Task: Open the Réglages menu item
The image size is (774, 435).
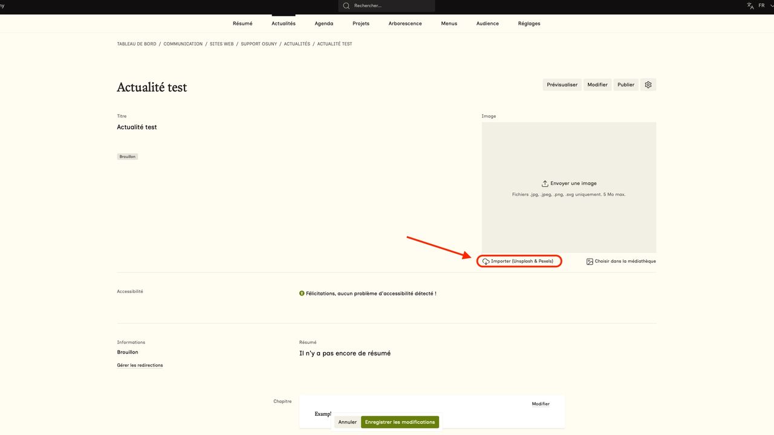Action: [x=529, y=24]
